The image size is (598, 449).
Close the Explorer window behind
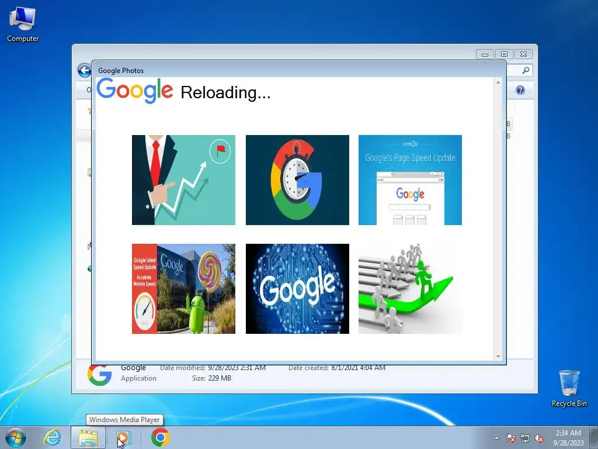coord(523,54)
